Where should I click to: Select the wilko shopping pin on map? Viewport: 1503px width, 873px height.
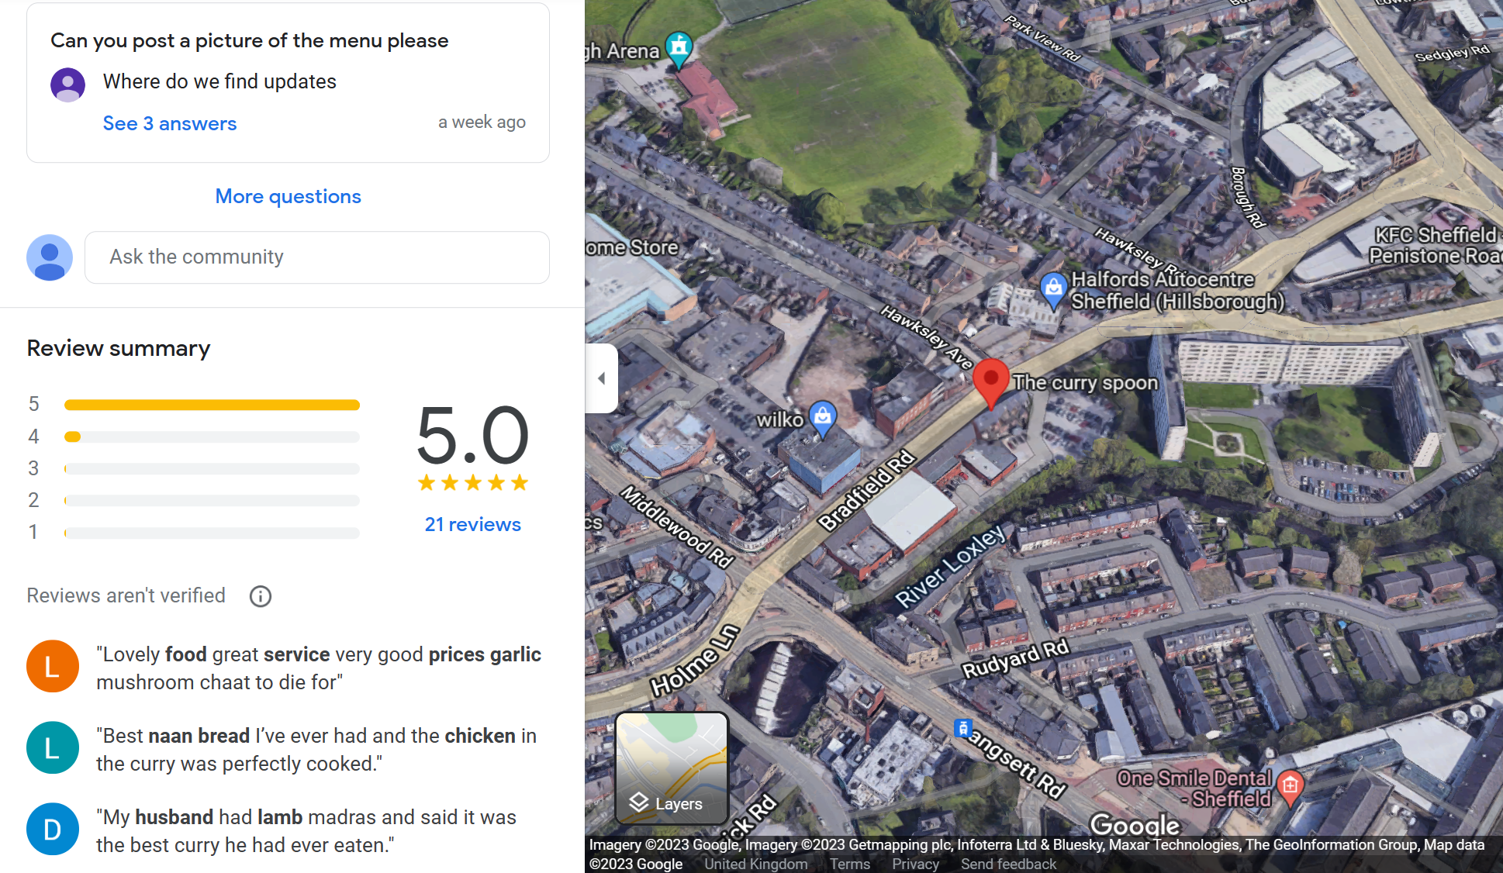(823, 419)
